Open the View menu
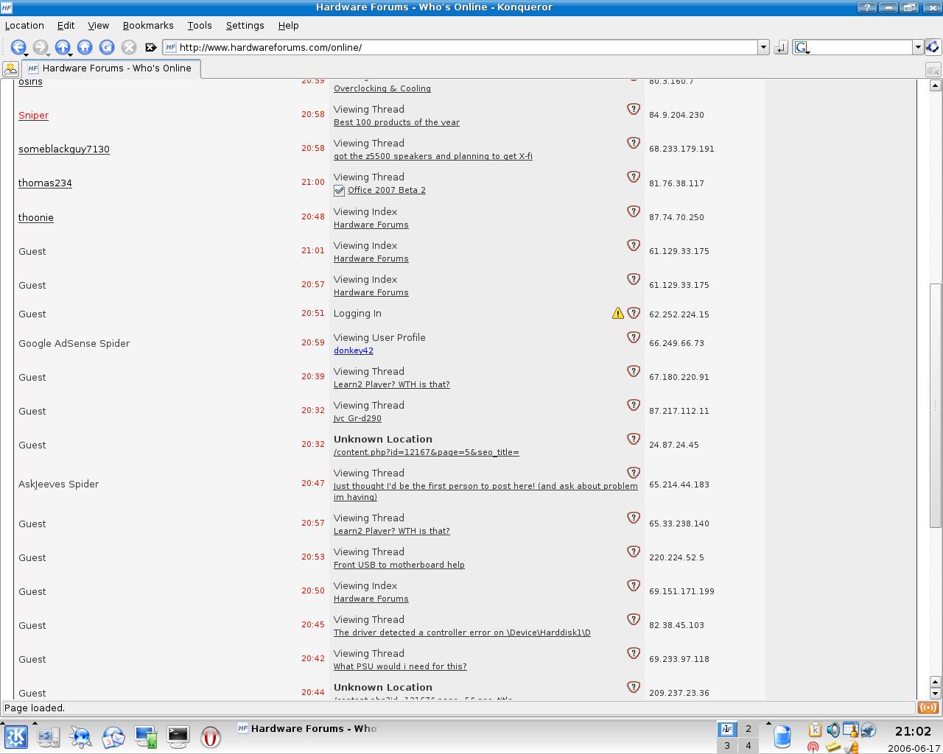Screen dimensions: 943x754 (98, 25)
